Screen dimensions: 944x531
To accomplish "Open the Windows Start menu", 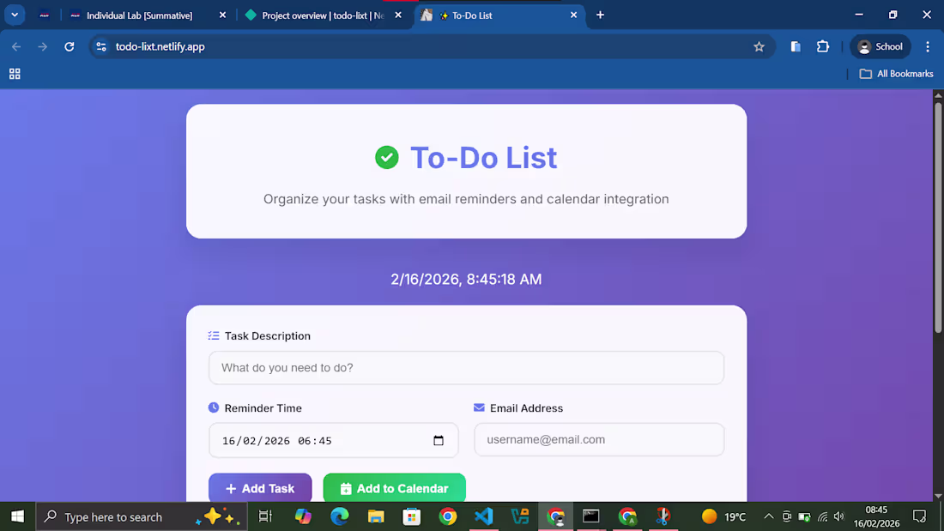I will point(17,516).
